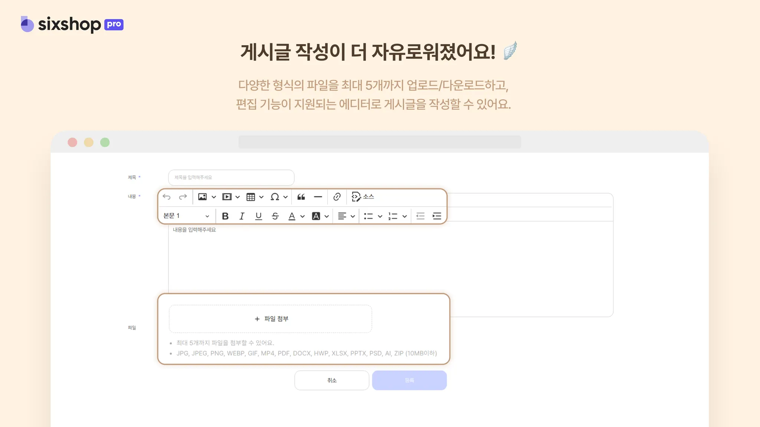This screenshot has width=760, height=427.
Task: Open the 본문 1 paragraph style dropdown
Action: pyautogui.click(x=186, y=216)
